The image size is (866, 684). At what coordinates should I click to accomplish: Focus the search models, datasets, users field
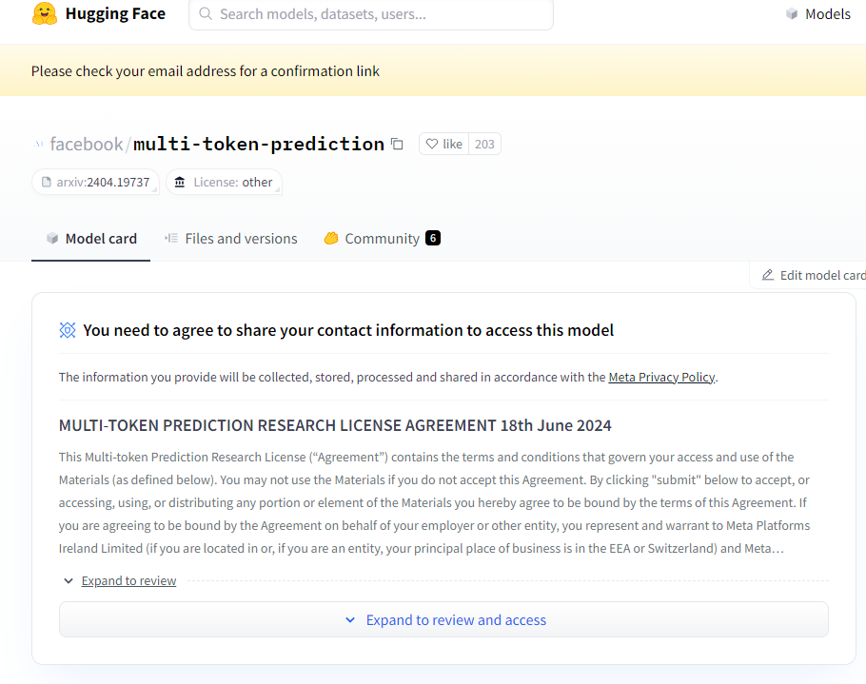tap(381, 14)
